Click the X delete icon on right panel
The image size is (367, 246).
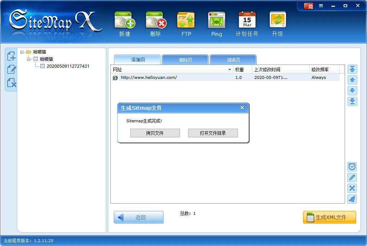coord(352,188)
